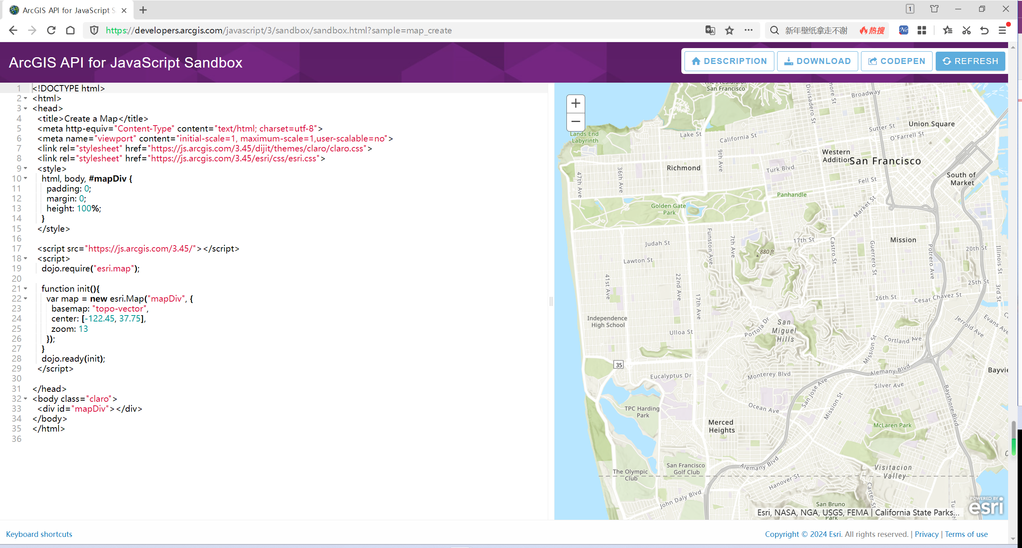Click line 7 claro.css link

[205, 149]
